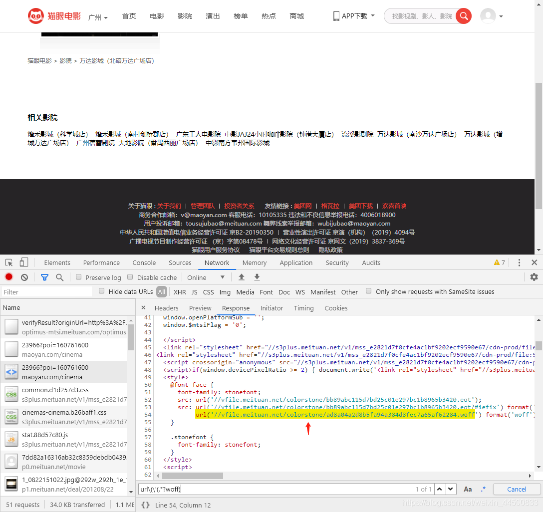The height and width of the screenshot is (512, 543).
Task: Click the 美团网 footer link
Action: [302, 206]
